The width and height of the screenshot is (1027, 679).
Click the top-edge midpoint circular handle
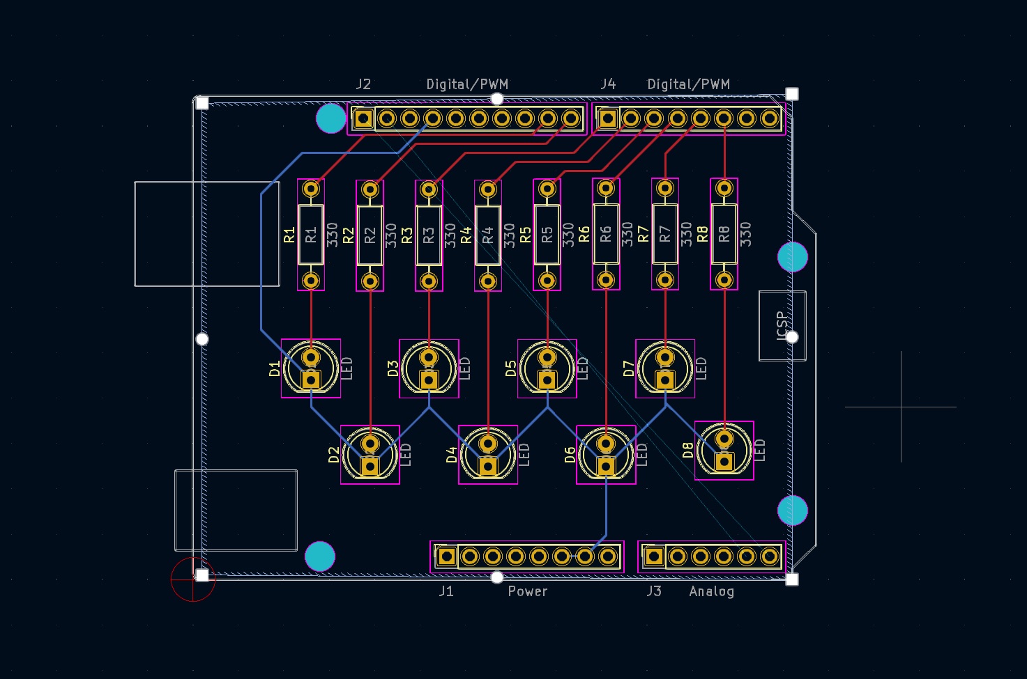(497, 99)
